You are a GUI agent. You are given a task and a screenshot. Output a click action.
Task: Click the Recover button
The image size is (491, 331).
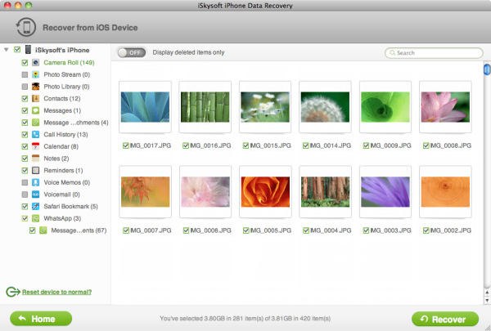click(x=445, y=319)
